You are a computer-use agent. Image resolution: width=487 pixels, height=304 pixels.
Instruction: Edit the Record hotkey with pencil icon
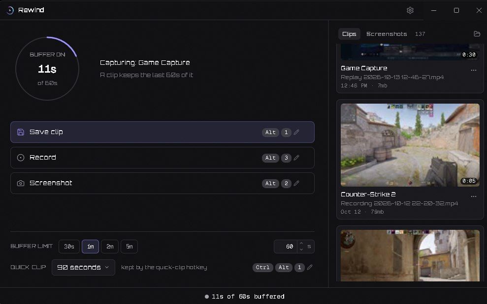tap(296, 158)
